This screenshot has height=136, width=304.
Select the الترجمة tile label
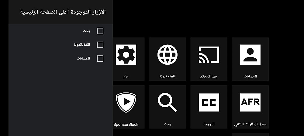[x=209, y=124]
